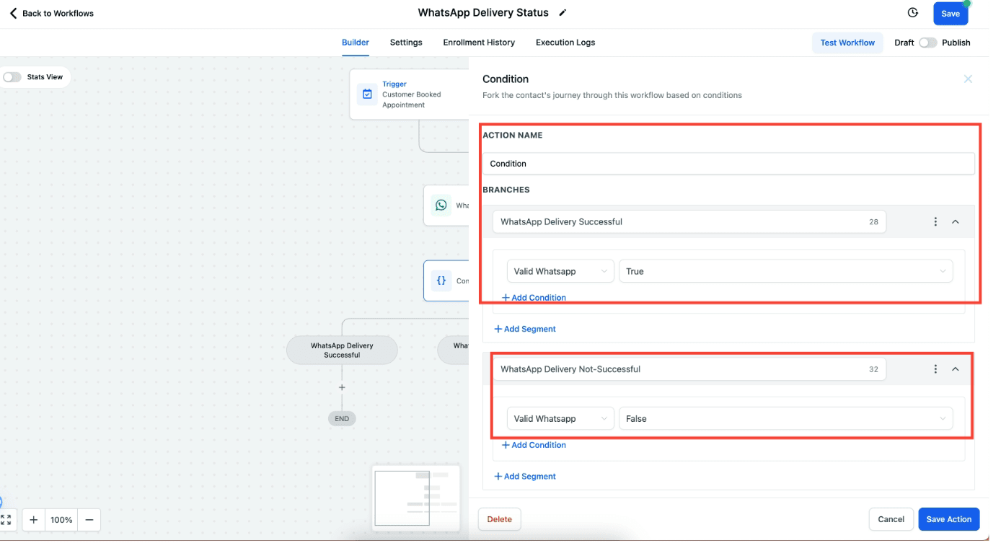The height and width of the screenshot is (548, 1001).
Task: Zoom out with minus button
Action: click(x=89, y=520)
